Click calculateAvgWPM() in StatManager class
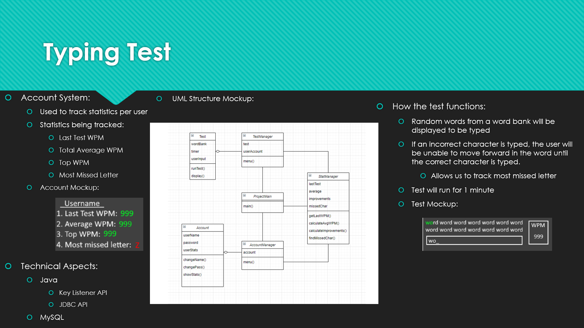The image size is (584, 328). coord(324,223)
